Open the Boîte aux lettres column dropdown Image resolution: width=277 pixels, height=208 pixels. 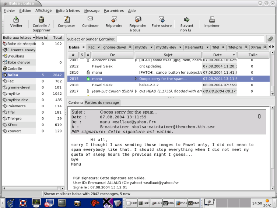click(34, 38)
